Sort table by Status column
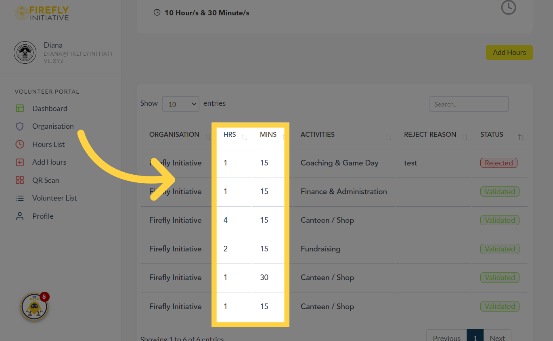This screenshot has height=341, width=553. [492, 135]
